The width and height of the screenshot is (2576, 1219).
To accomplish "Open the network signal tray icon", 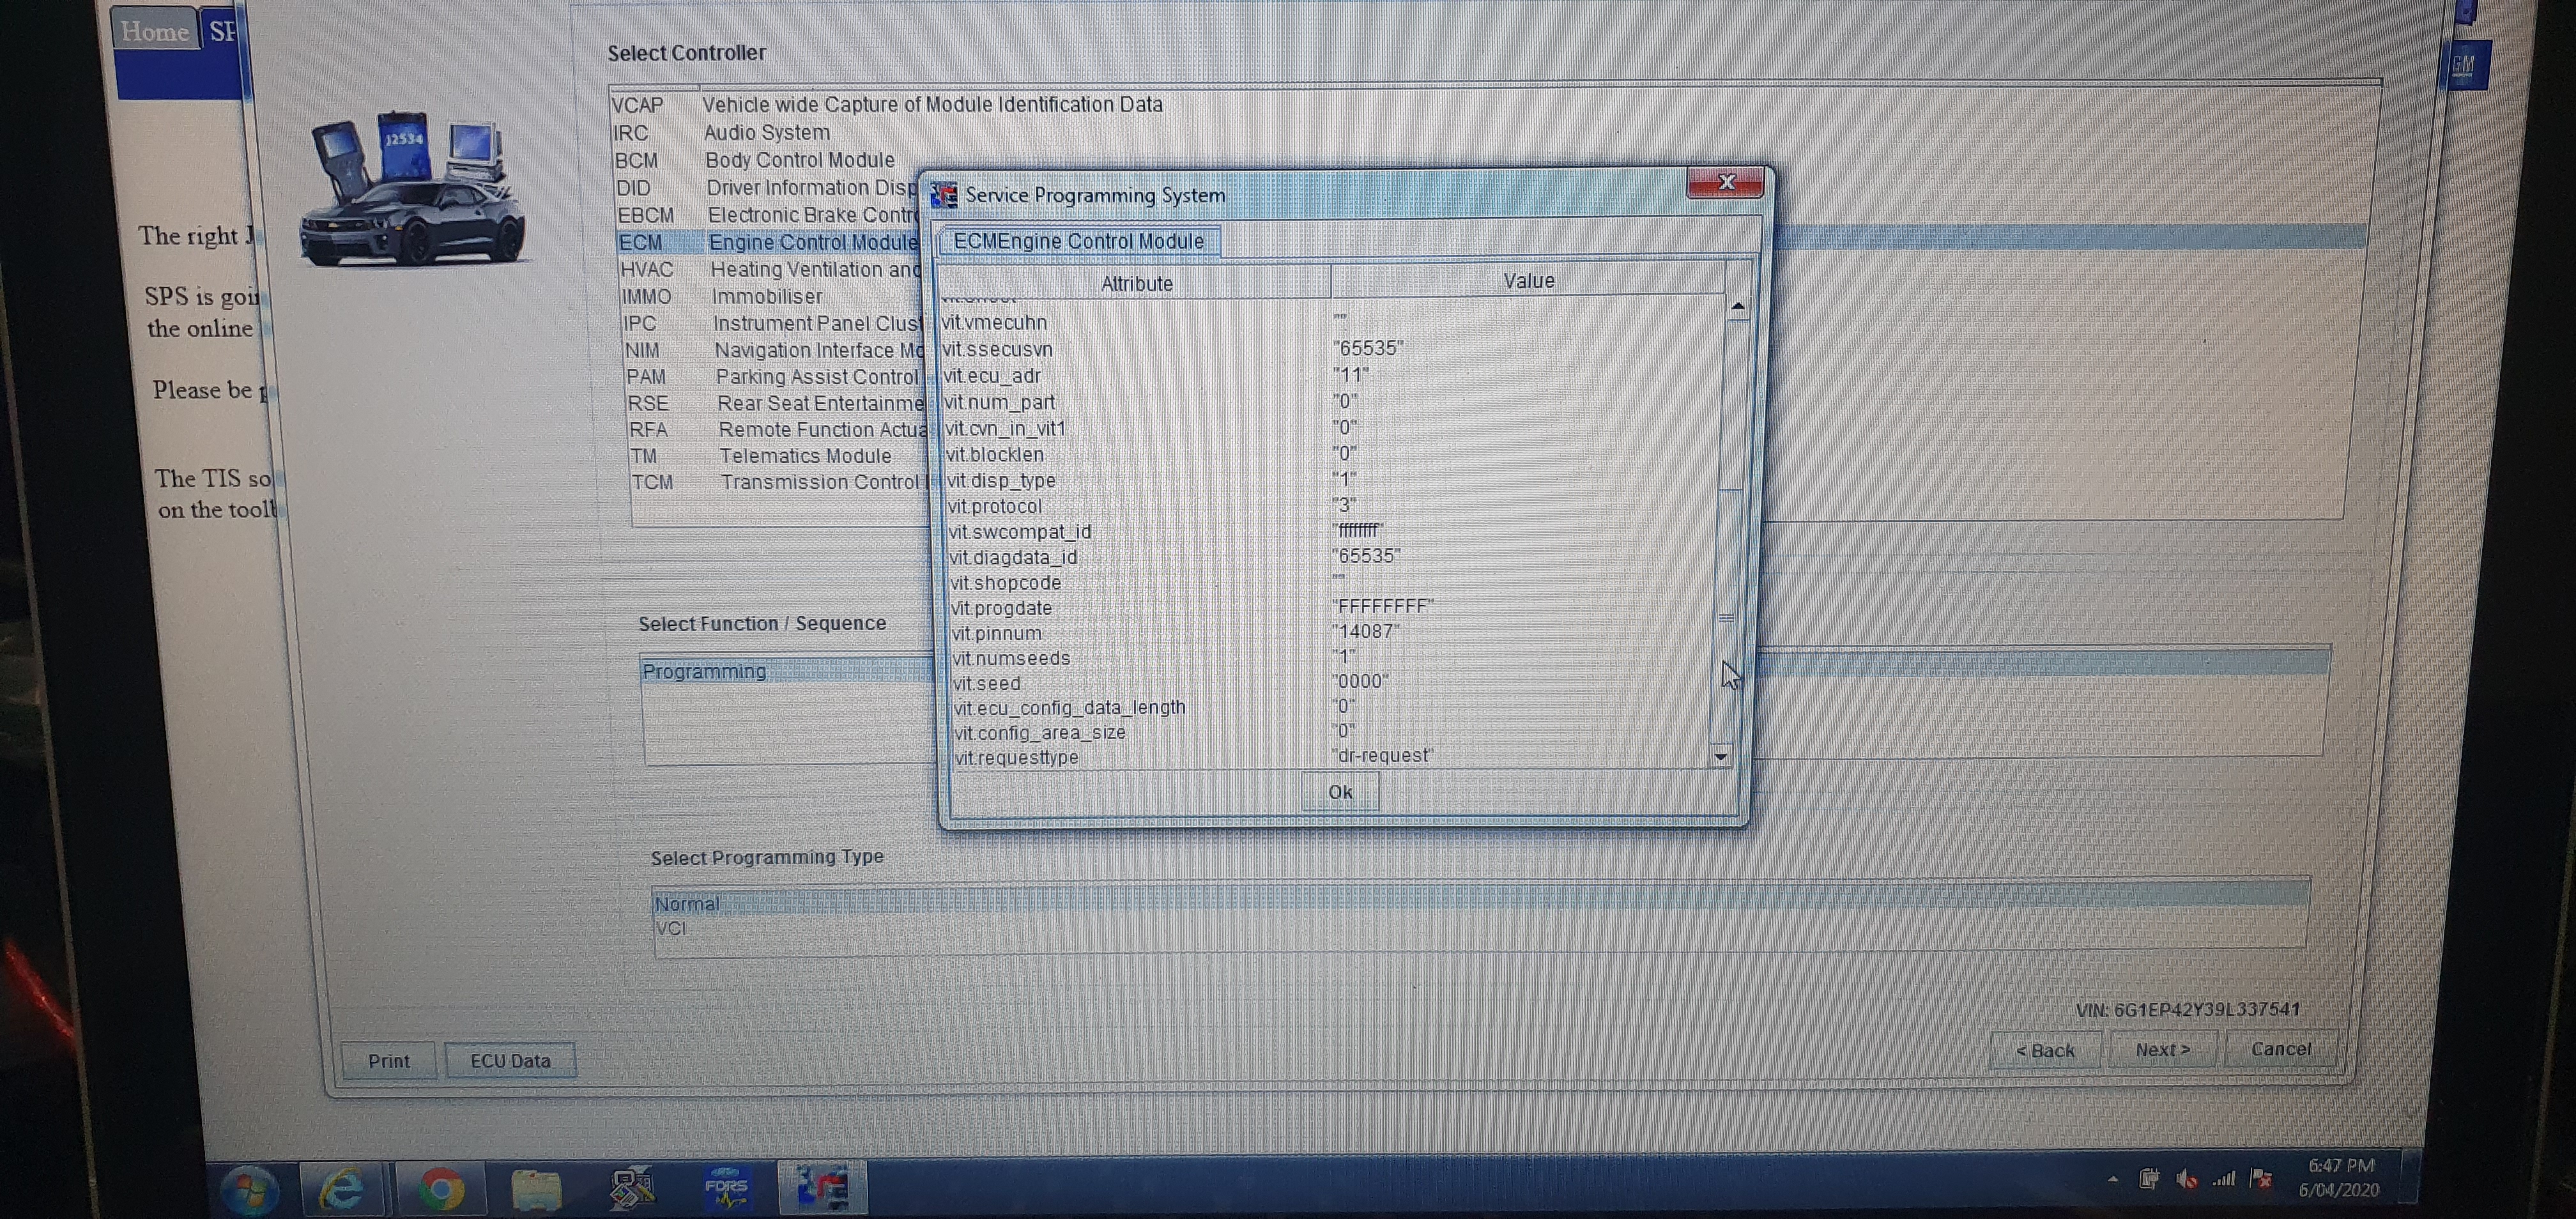I will coord(2223,1180).
